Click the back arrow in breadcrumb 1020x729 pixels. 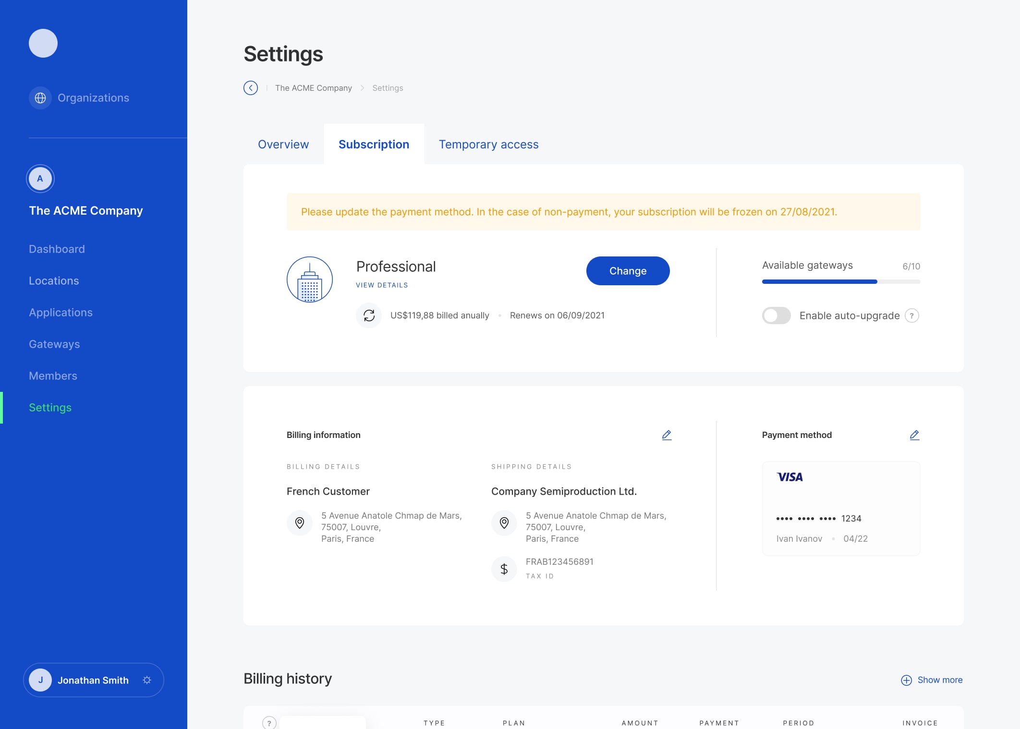click(251, 88)
